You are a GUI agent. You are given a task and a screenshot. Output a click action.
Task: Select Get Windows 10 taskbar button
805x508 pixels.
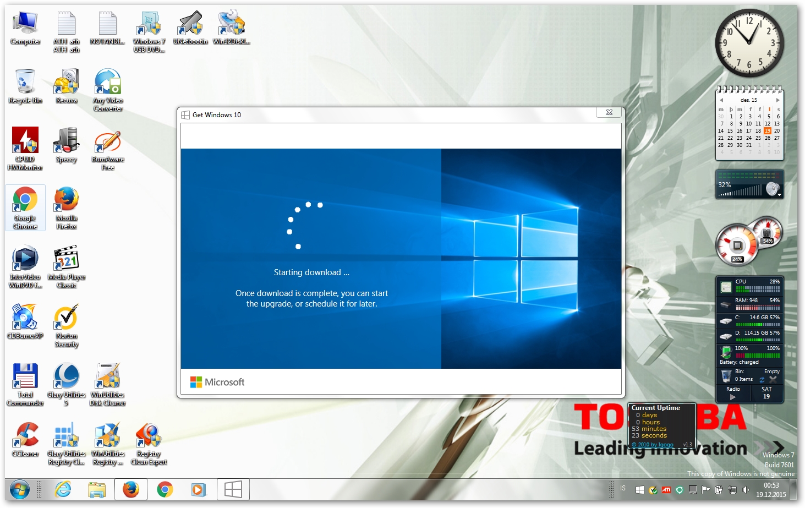(233, 489)
